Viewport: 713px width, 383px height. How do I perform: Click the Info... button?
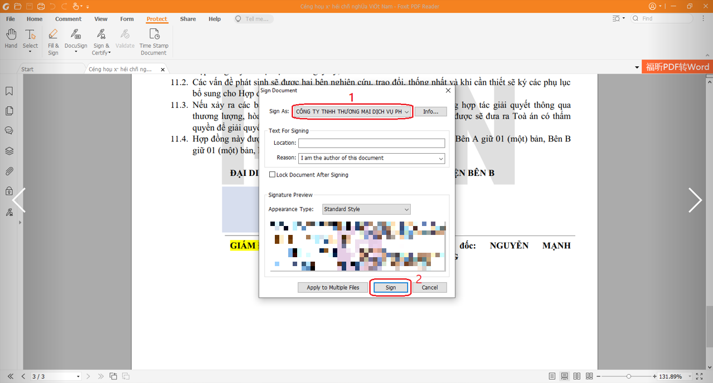pos(430,112)
